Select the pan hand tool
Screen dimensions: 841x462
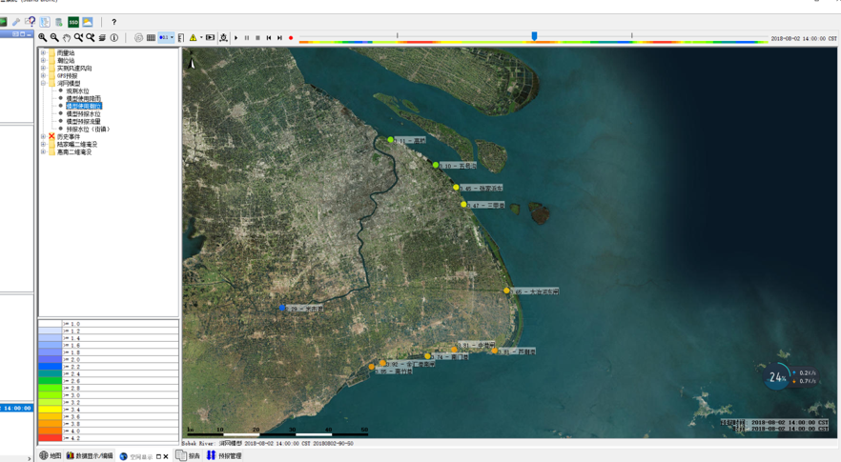[x=67, y=38]
